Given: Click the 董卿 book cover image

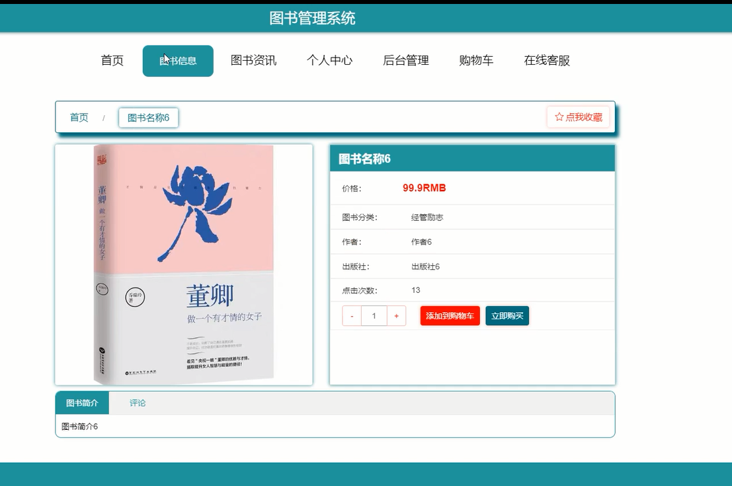Looking at the screenshot, I should coord(184,264).
